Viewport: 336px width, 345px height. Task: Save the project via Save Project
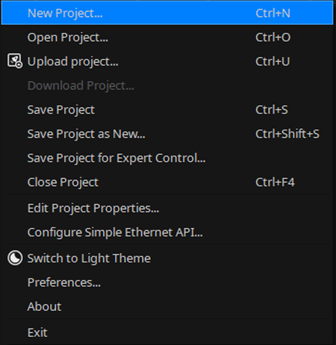click(167, 109)
